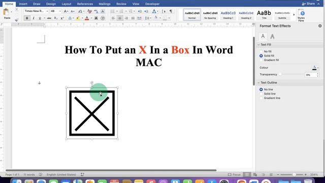Screen dimensions: 325x183
Task: Open the numbered list dropdown
Action: [126, 11]
